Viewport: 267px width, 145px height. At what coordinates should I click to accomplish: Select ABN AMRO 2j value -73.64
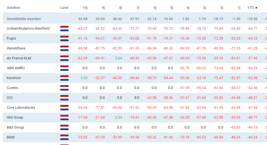tap(218, 68)
